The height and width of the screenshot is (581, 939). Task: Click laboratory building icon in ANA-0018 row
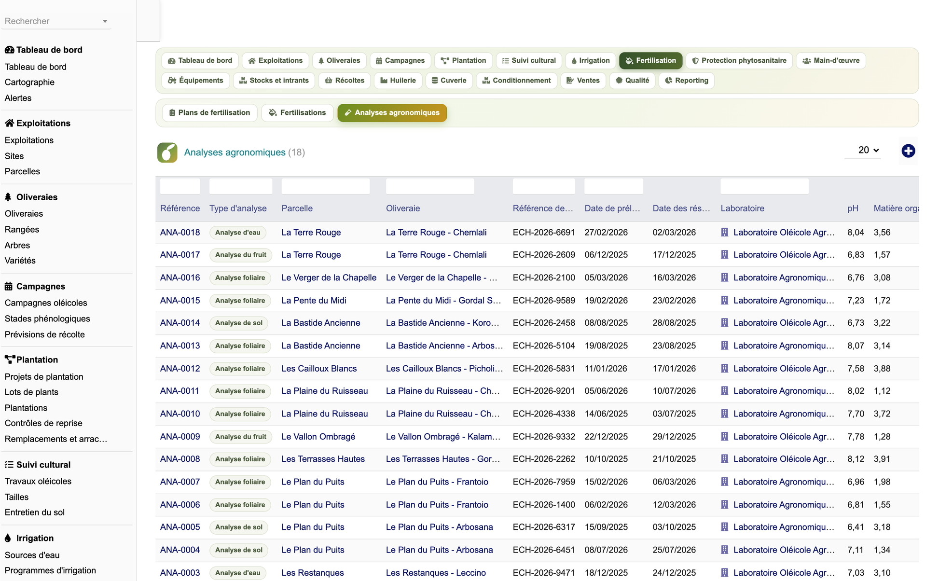coord(724,232)
